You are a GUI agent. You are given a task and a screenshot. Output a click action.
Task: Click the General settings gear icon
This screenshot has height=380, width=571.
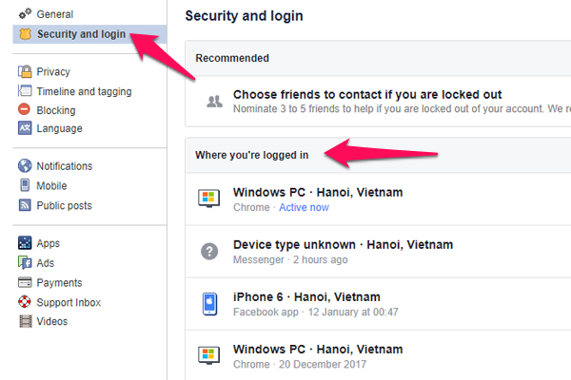25,14
